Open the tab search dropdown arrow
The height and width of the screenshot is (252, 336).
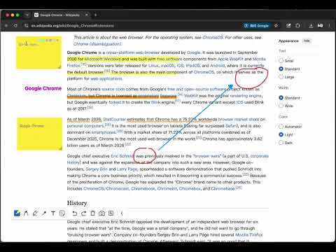pos(27,15)
